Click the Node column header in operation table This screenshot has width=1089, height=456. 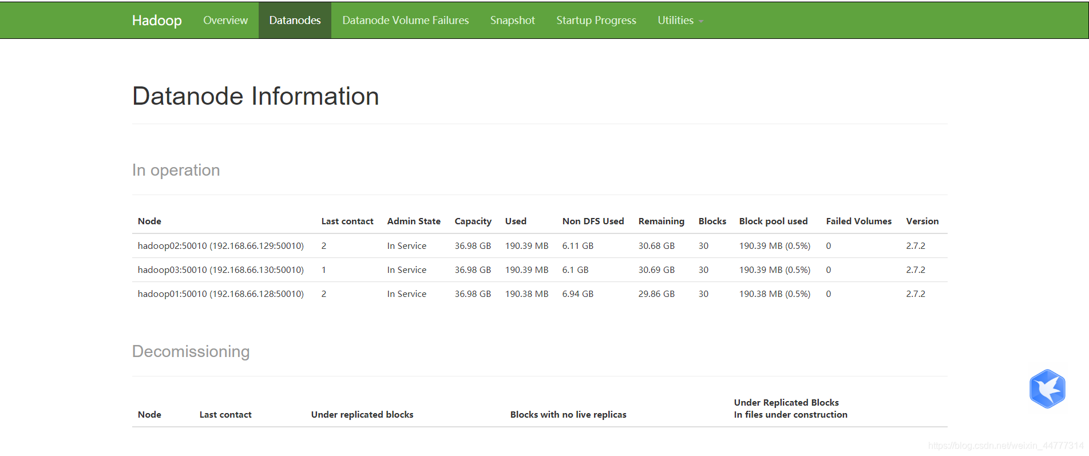[x=149, y=221]
